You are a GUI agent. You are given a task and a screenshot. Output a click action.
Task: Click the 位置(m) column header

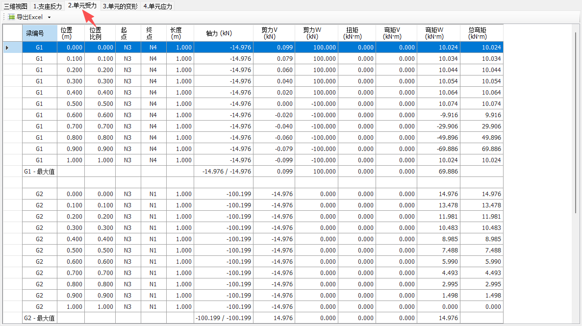point(71,33)
